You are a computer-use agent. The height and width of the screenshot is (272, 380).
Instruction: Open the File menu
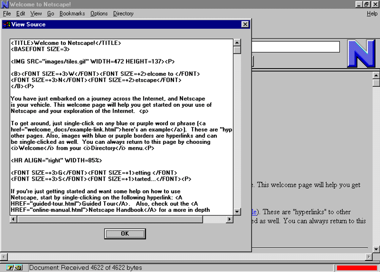7,14
